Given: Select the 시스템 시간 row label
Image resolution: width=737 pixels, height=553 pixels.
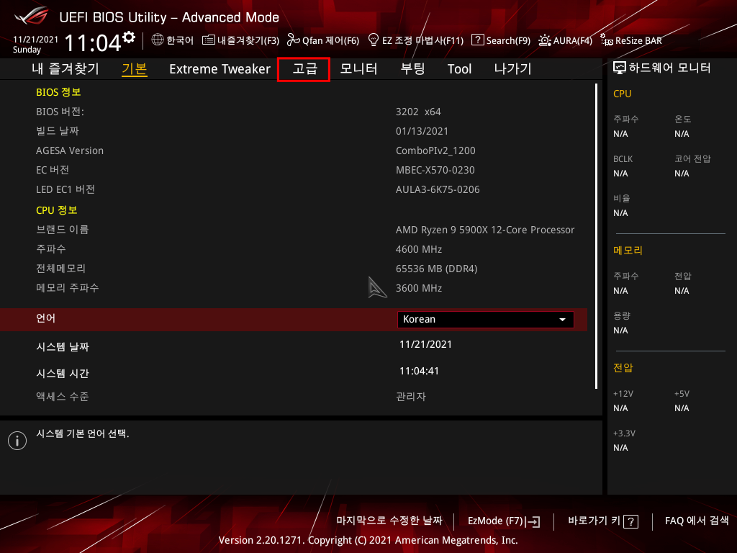Looking at the screenshot, I should coord(63,374).
